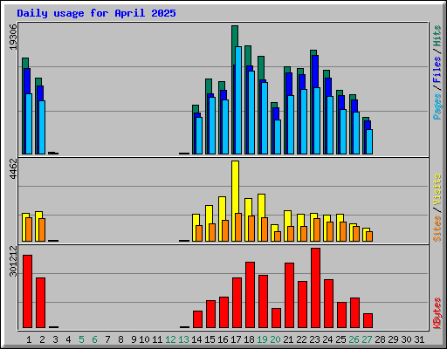Viewport: 447px width, 349px height.
Task: Select the red KBytes bar for day 1
Action: (27, 291)
